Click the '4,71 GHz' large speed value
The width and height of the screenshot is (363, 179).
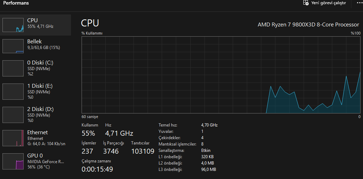click(119, 133)
